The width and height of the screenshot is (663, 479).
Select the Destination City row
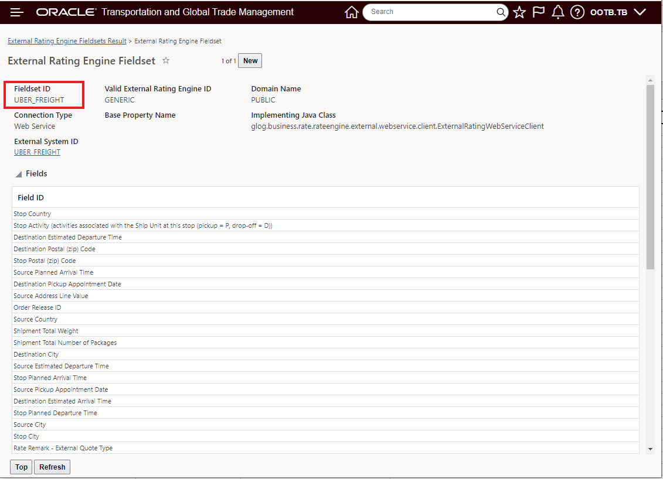point(325,354)
